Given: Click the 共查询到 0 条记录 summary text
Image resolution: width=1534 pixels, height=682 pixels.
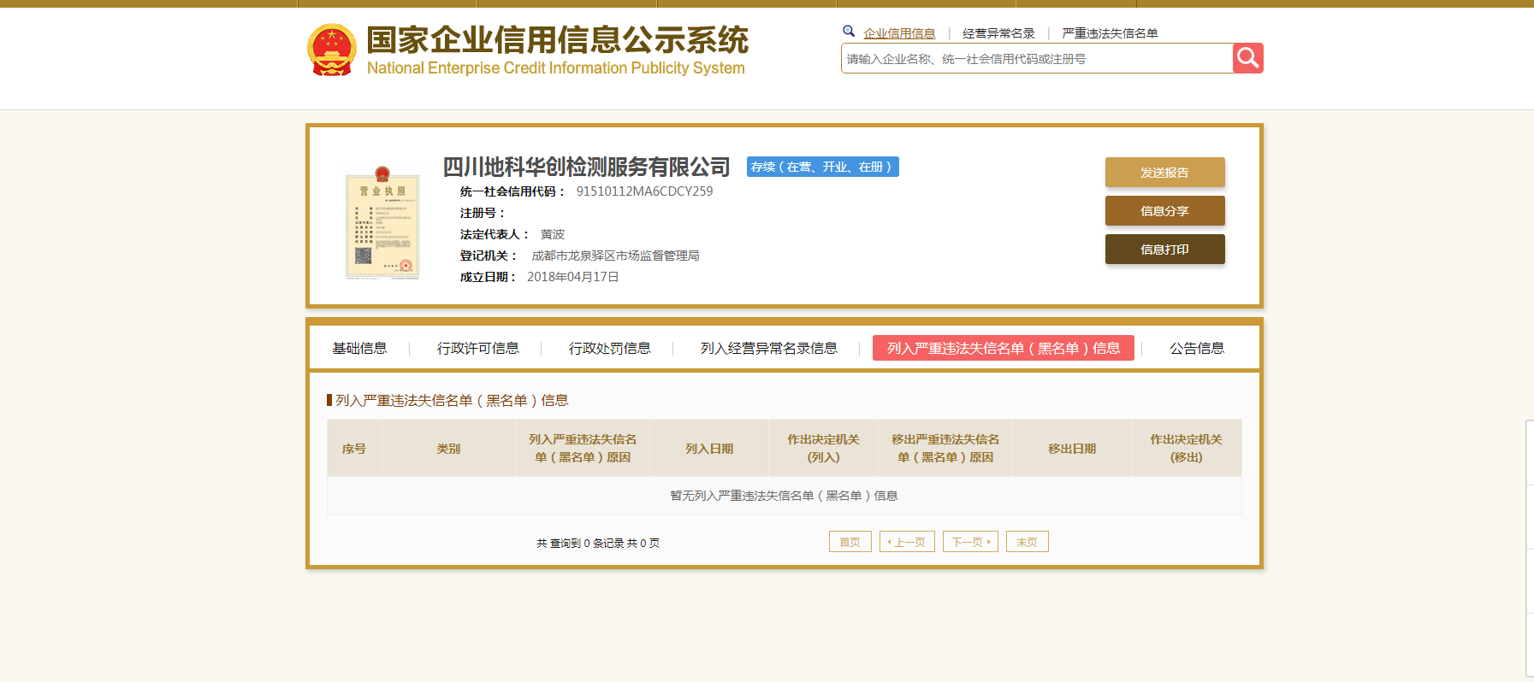Looking at the screenshot, I should pos(598,543).
